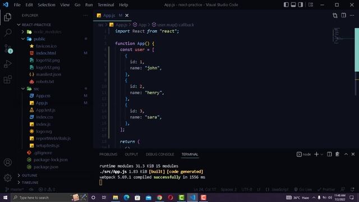Click Prettier status bar item
The image size is (359, 202).
pos(326,190)
